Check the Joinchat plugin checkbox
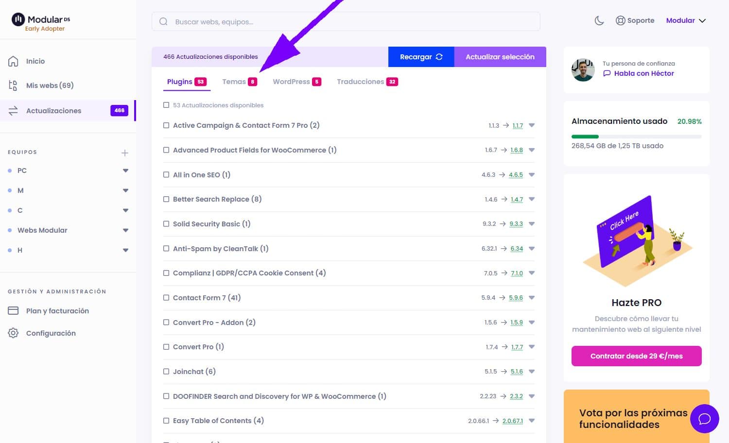This screenshot has width=729, height=443. click(166, 372)
